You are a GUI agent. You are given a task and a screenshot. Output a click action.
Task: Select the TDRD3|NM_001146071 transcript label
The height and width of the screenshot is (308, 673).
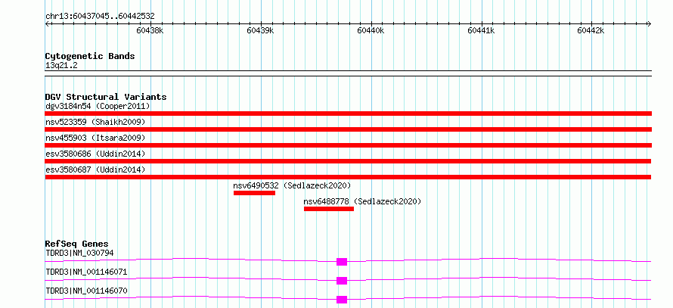coord(86,272)
